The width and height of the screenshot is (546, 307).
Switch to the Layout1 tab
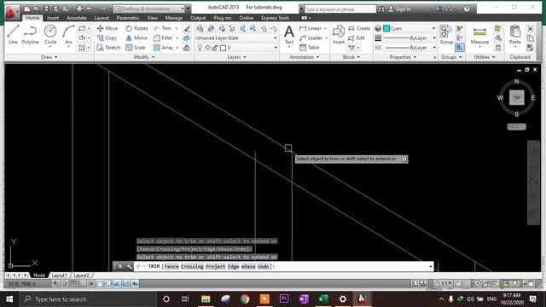click(x=59, y=275)
